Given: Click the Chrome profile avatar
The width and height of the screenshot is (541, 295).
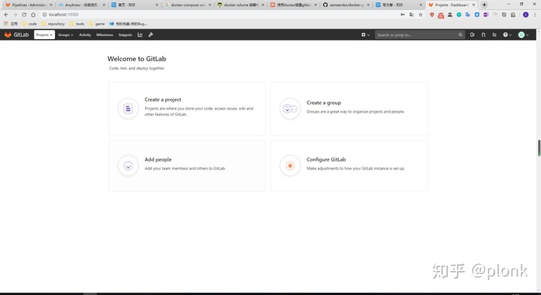Looking at the screenshot, I should tap(525, 14).
